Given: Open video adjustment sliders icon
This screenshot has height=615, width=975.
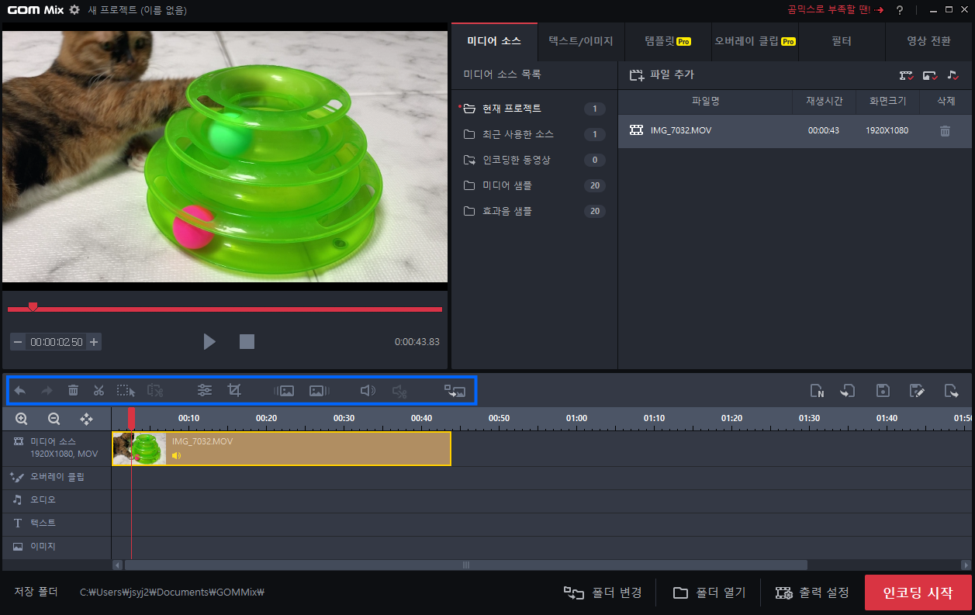Looking at the screenshot, I should tap(205, 391).
